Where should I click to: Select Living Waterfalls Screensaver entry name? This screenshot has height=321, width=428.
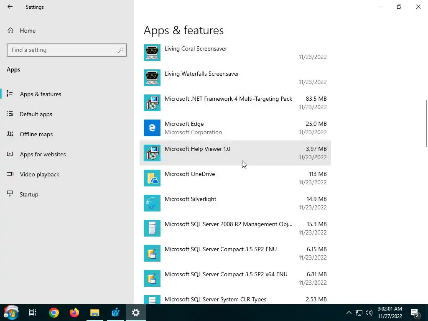202,74
